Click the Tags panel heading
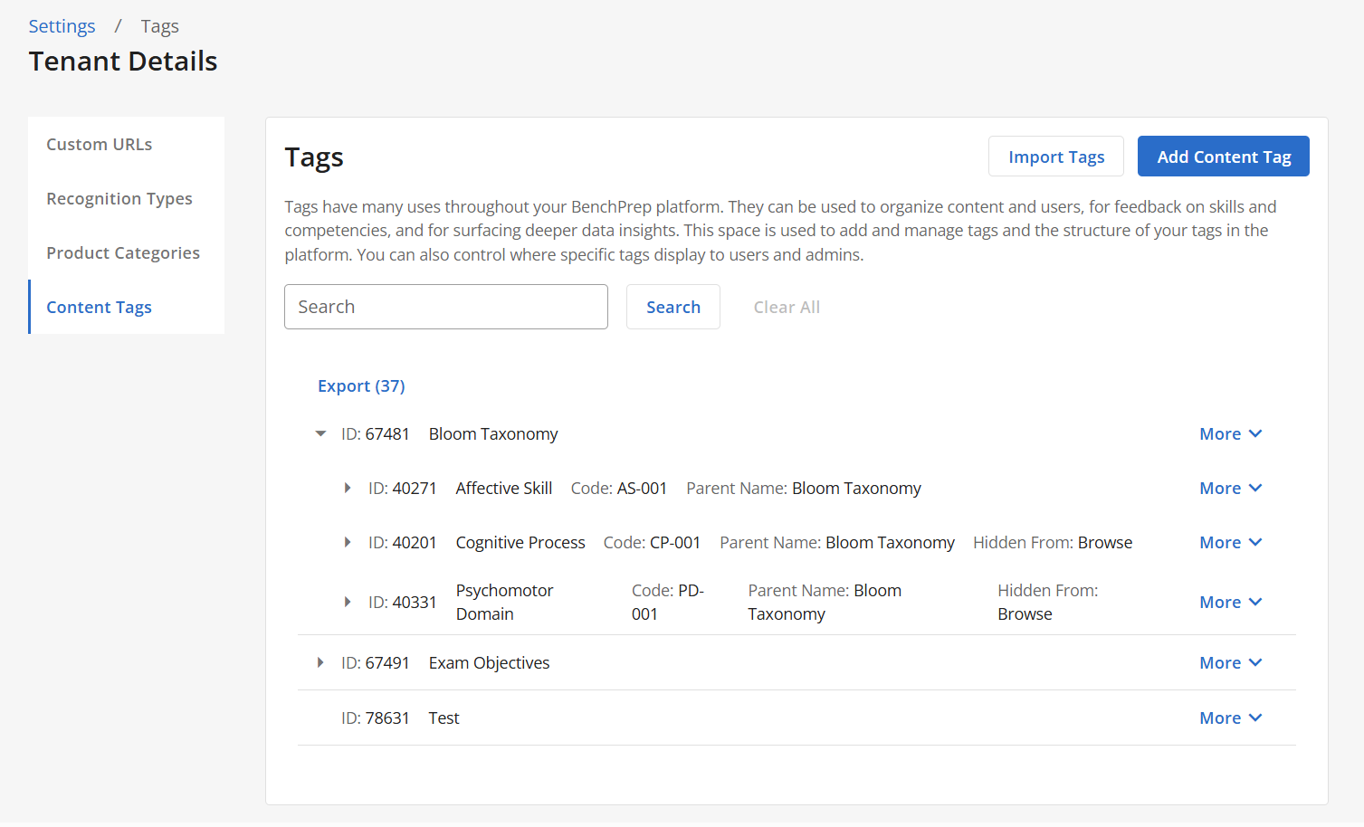 tap(314, 157)
